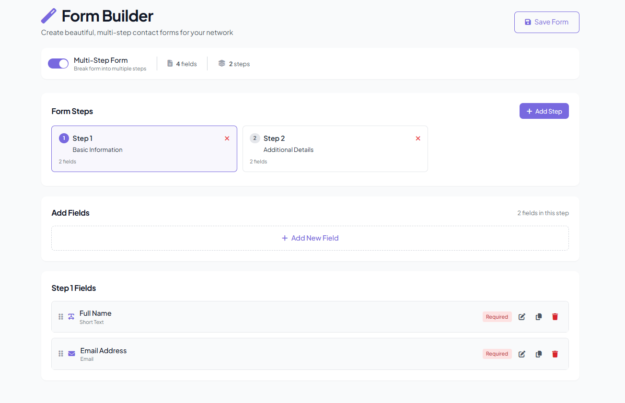The height and width of the screenshot is (403, 625).
Task: Disable the Multi-Step Form toggle
Action: coord(58,63)
